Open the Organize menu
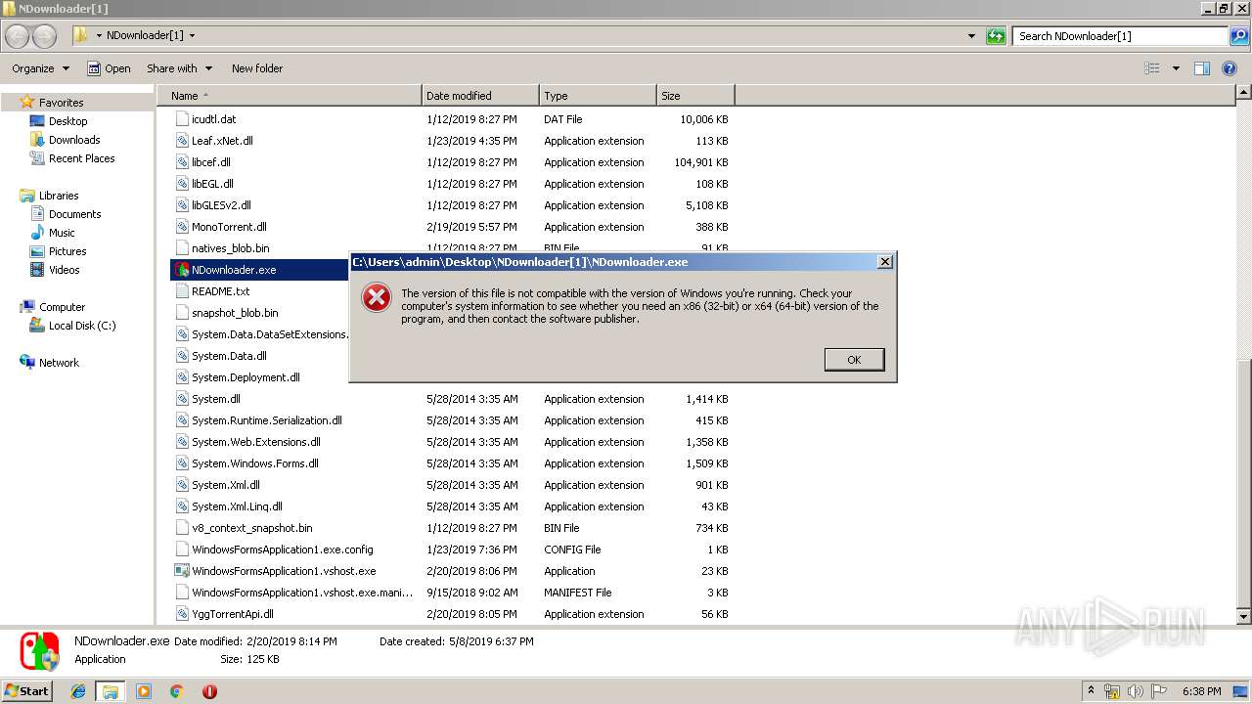The width and height of the screenshot is (1252, 704). (x=40, y=68)
